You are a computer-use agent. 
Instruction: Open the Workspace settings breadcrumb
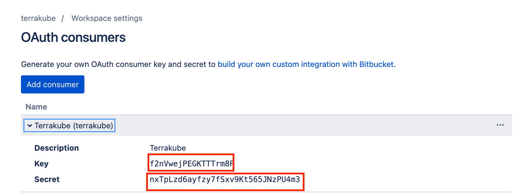[107, 18]
